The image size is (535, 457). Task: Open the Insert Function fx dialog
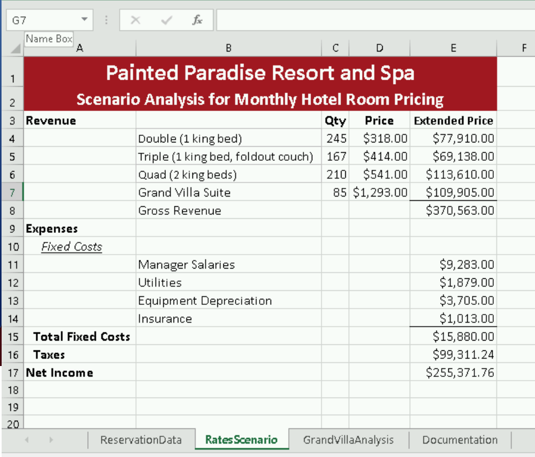tap(197, 20)
